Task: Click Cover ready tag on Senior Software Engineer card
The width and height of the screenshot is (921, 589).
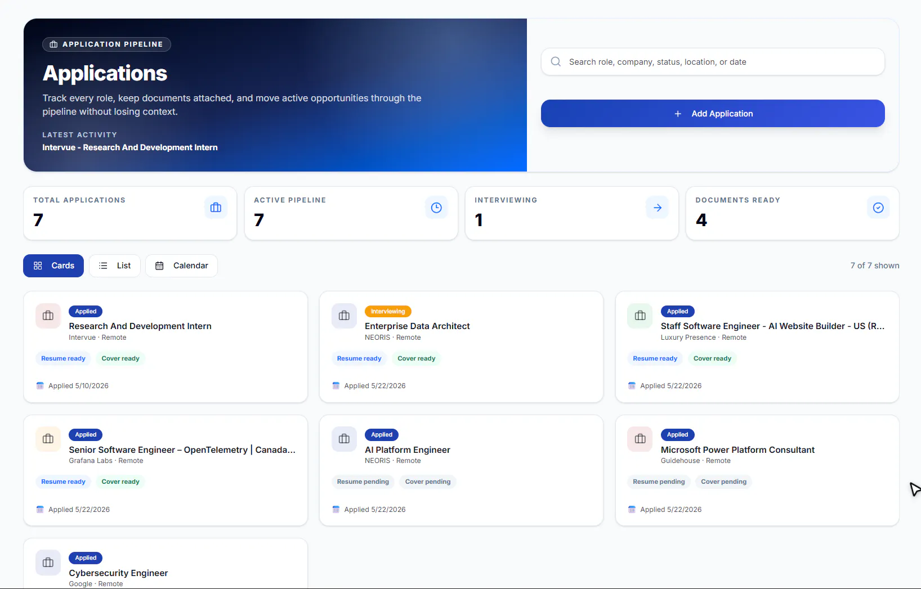Action: 120,482
